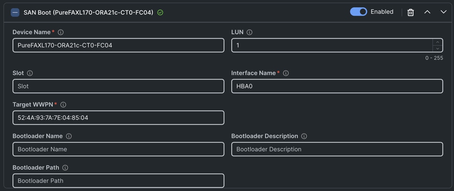
Task: Focus the Target WWPN text field
Action: click(118, 118)
